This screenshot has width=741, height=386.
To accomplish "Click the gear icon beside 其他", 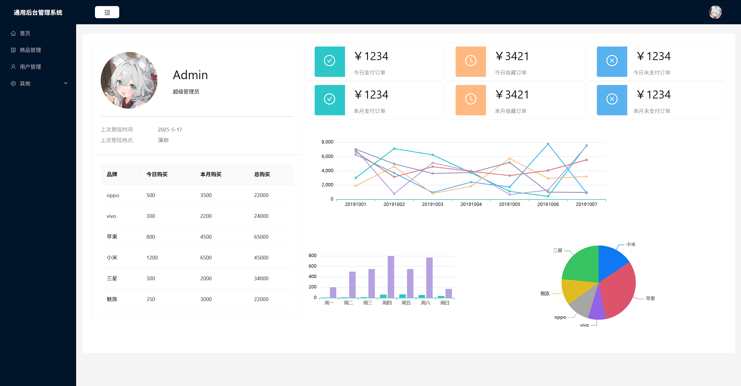I will [x=13, y=83].
